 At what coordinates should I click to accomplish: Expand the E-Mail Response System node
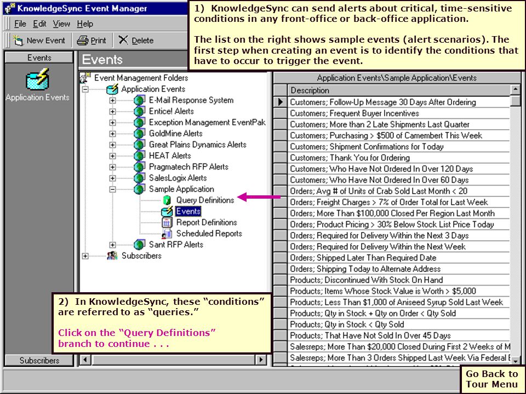[112, 100]
